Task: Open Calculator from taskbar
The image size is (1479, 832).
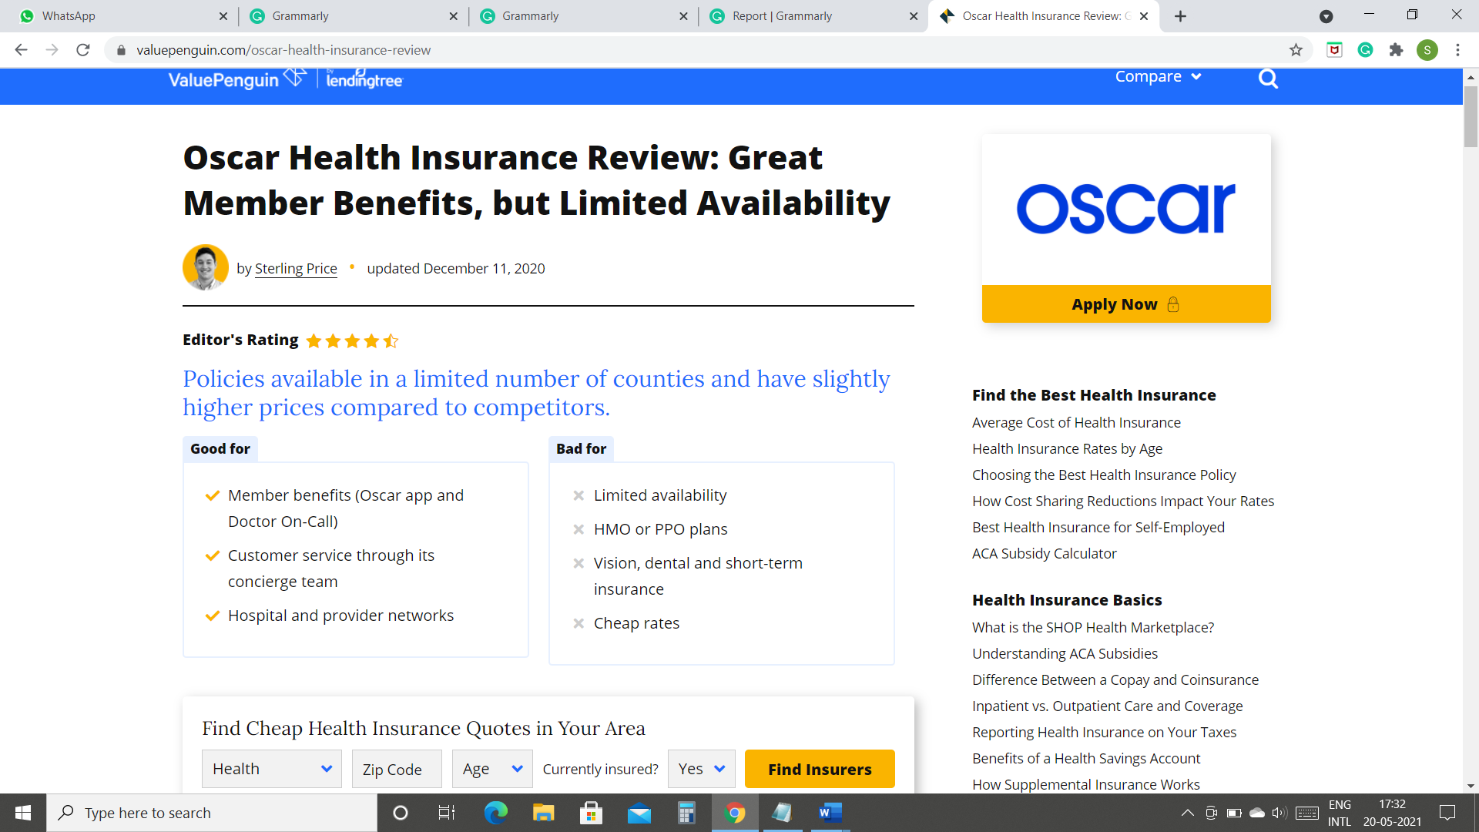Action: (x=686, y=813)
